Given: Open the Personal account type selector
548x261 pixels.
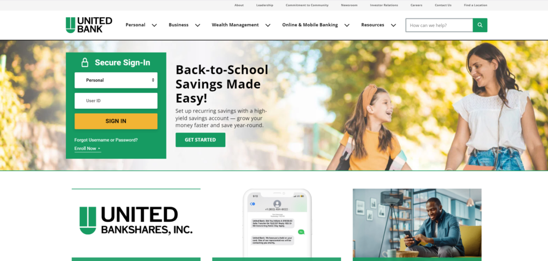Looking at the screenshot, I should pyautogui.click(x=116, y=80).
